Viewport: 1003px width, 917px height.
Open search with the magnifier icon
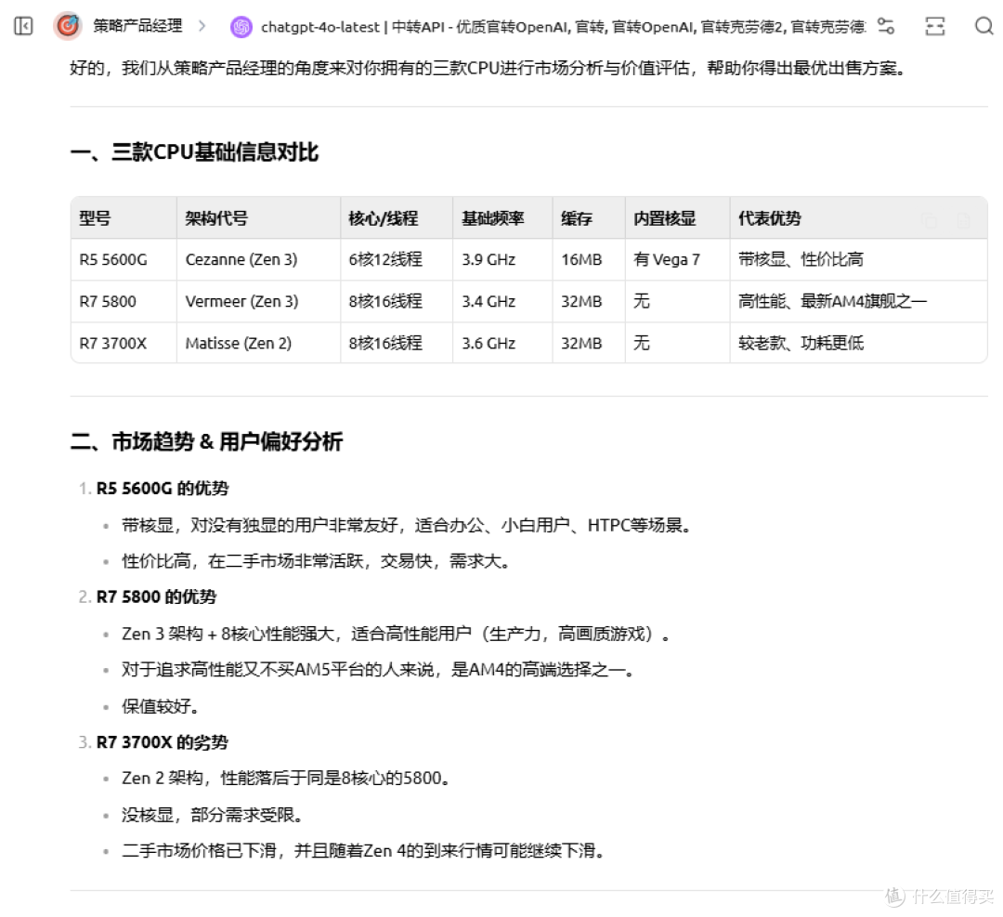[x=983, y=26]
